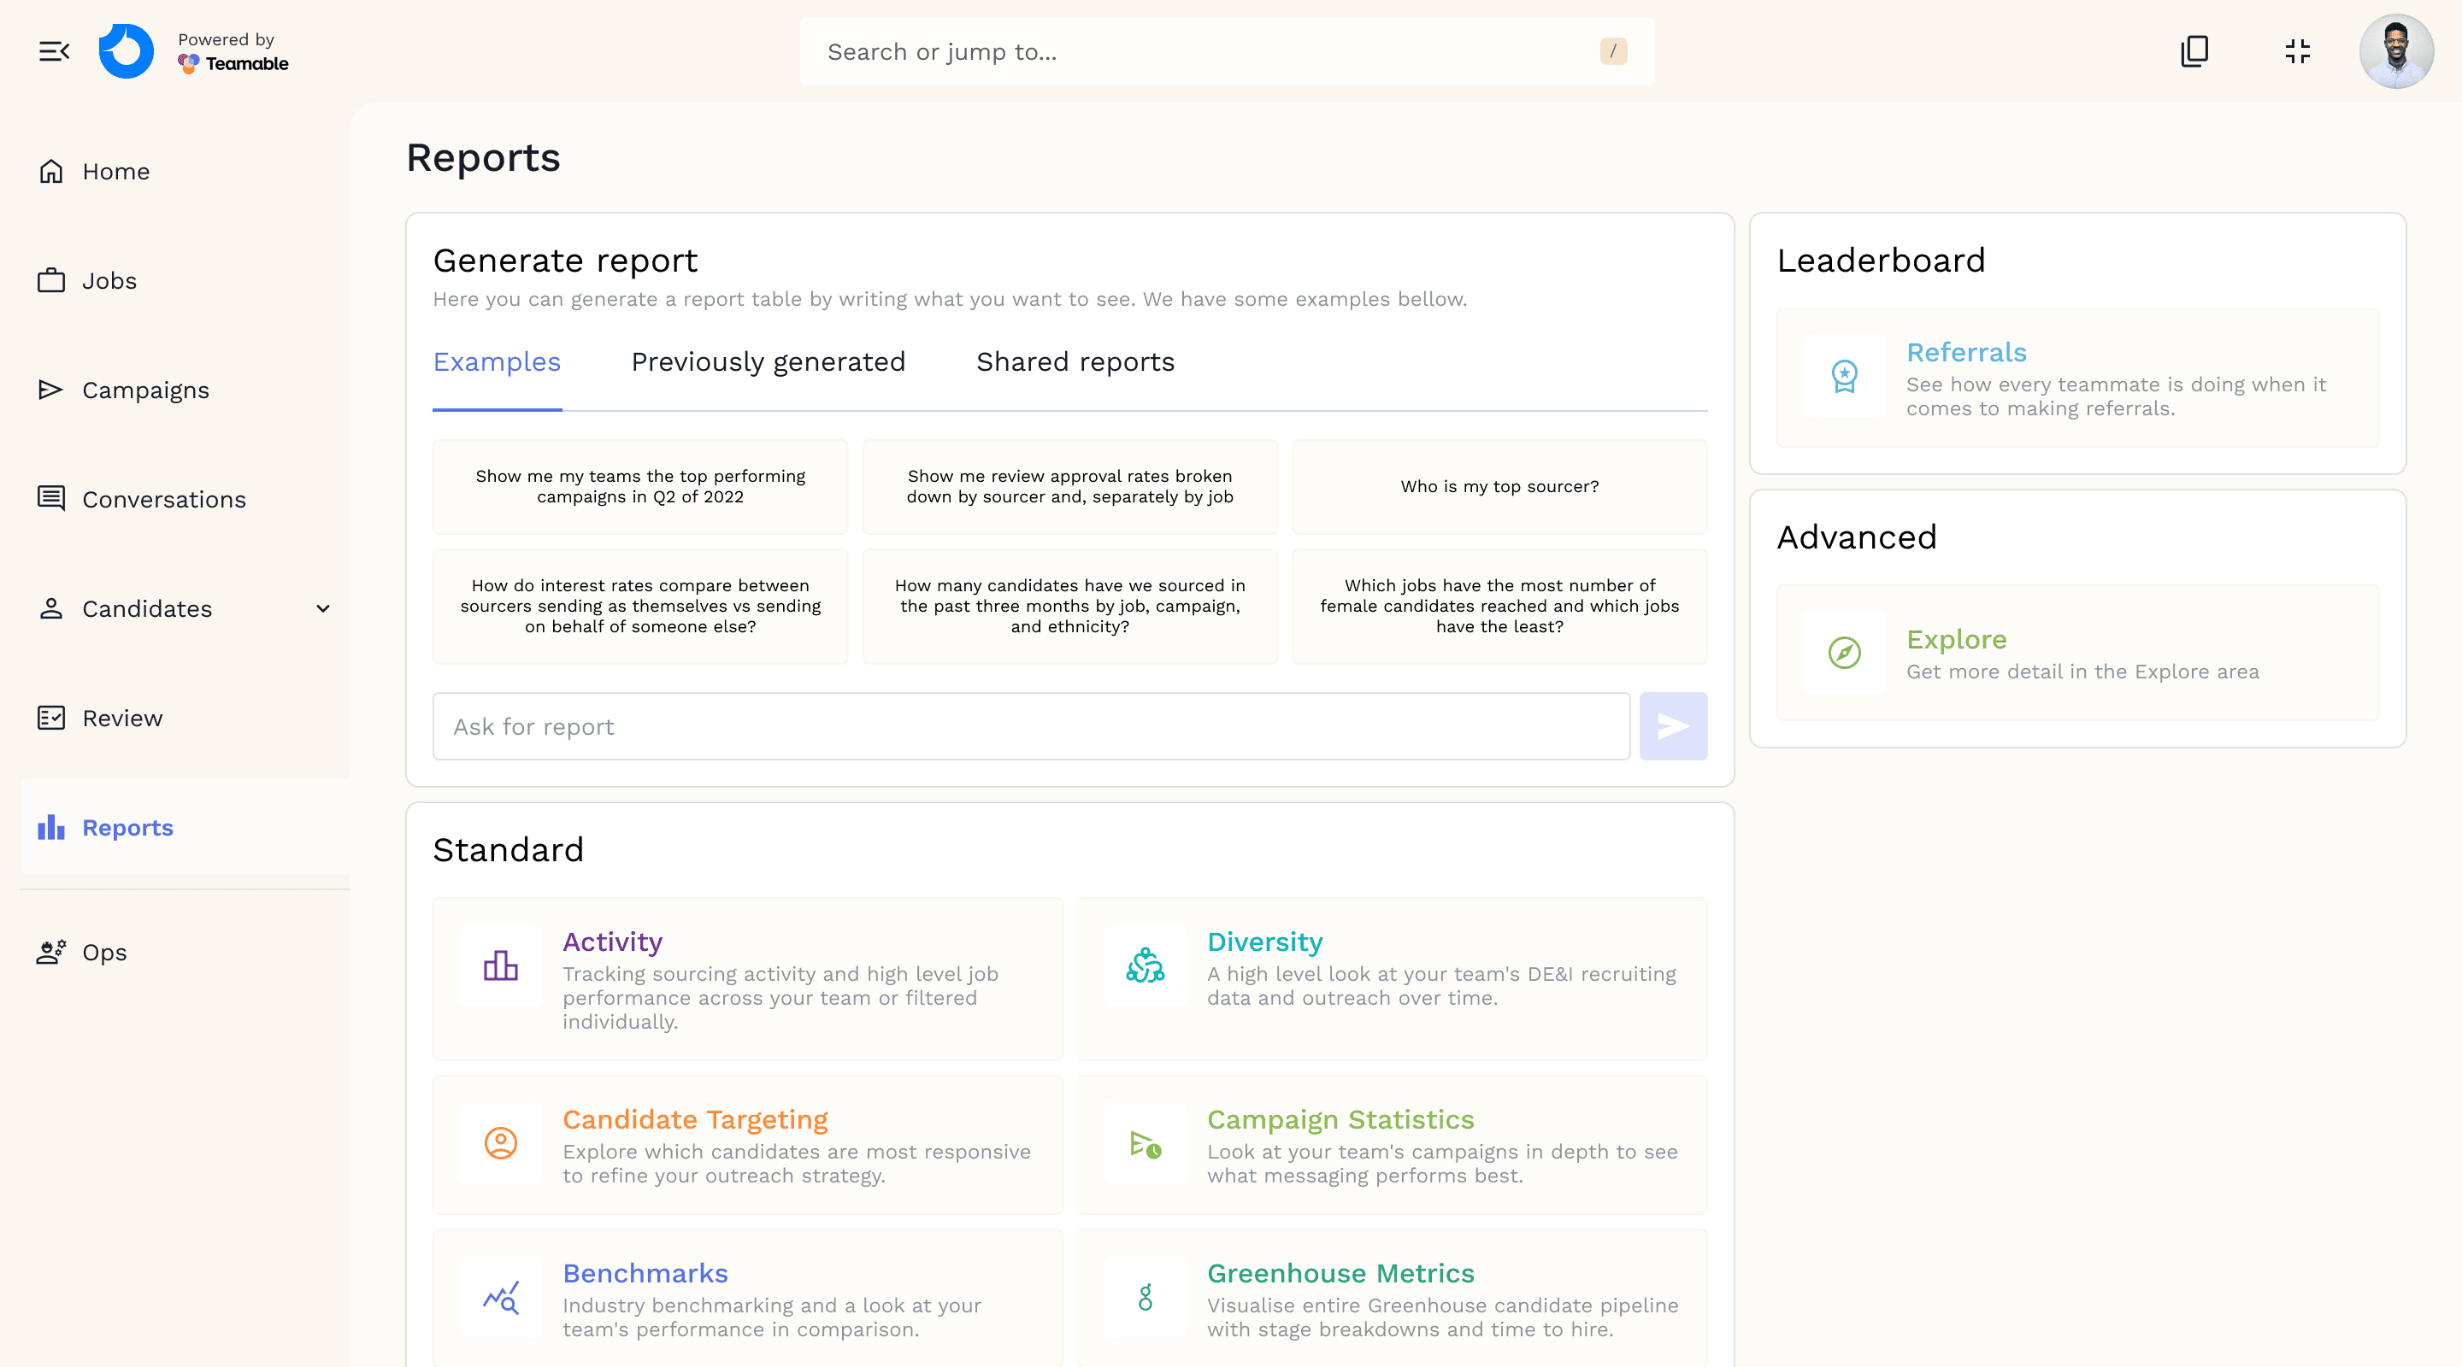Image resolution: width=2462 pixels, height=1367 pixels.
Task: Switch to Shared reports tab
Action: (x=1075, y=362)
